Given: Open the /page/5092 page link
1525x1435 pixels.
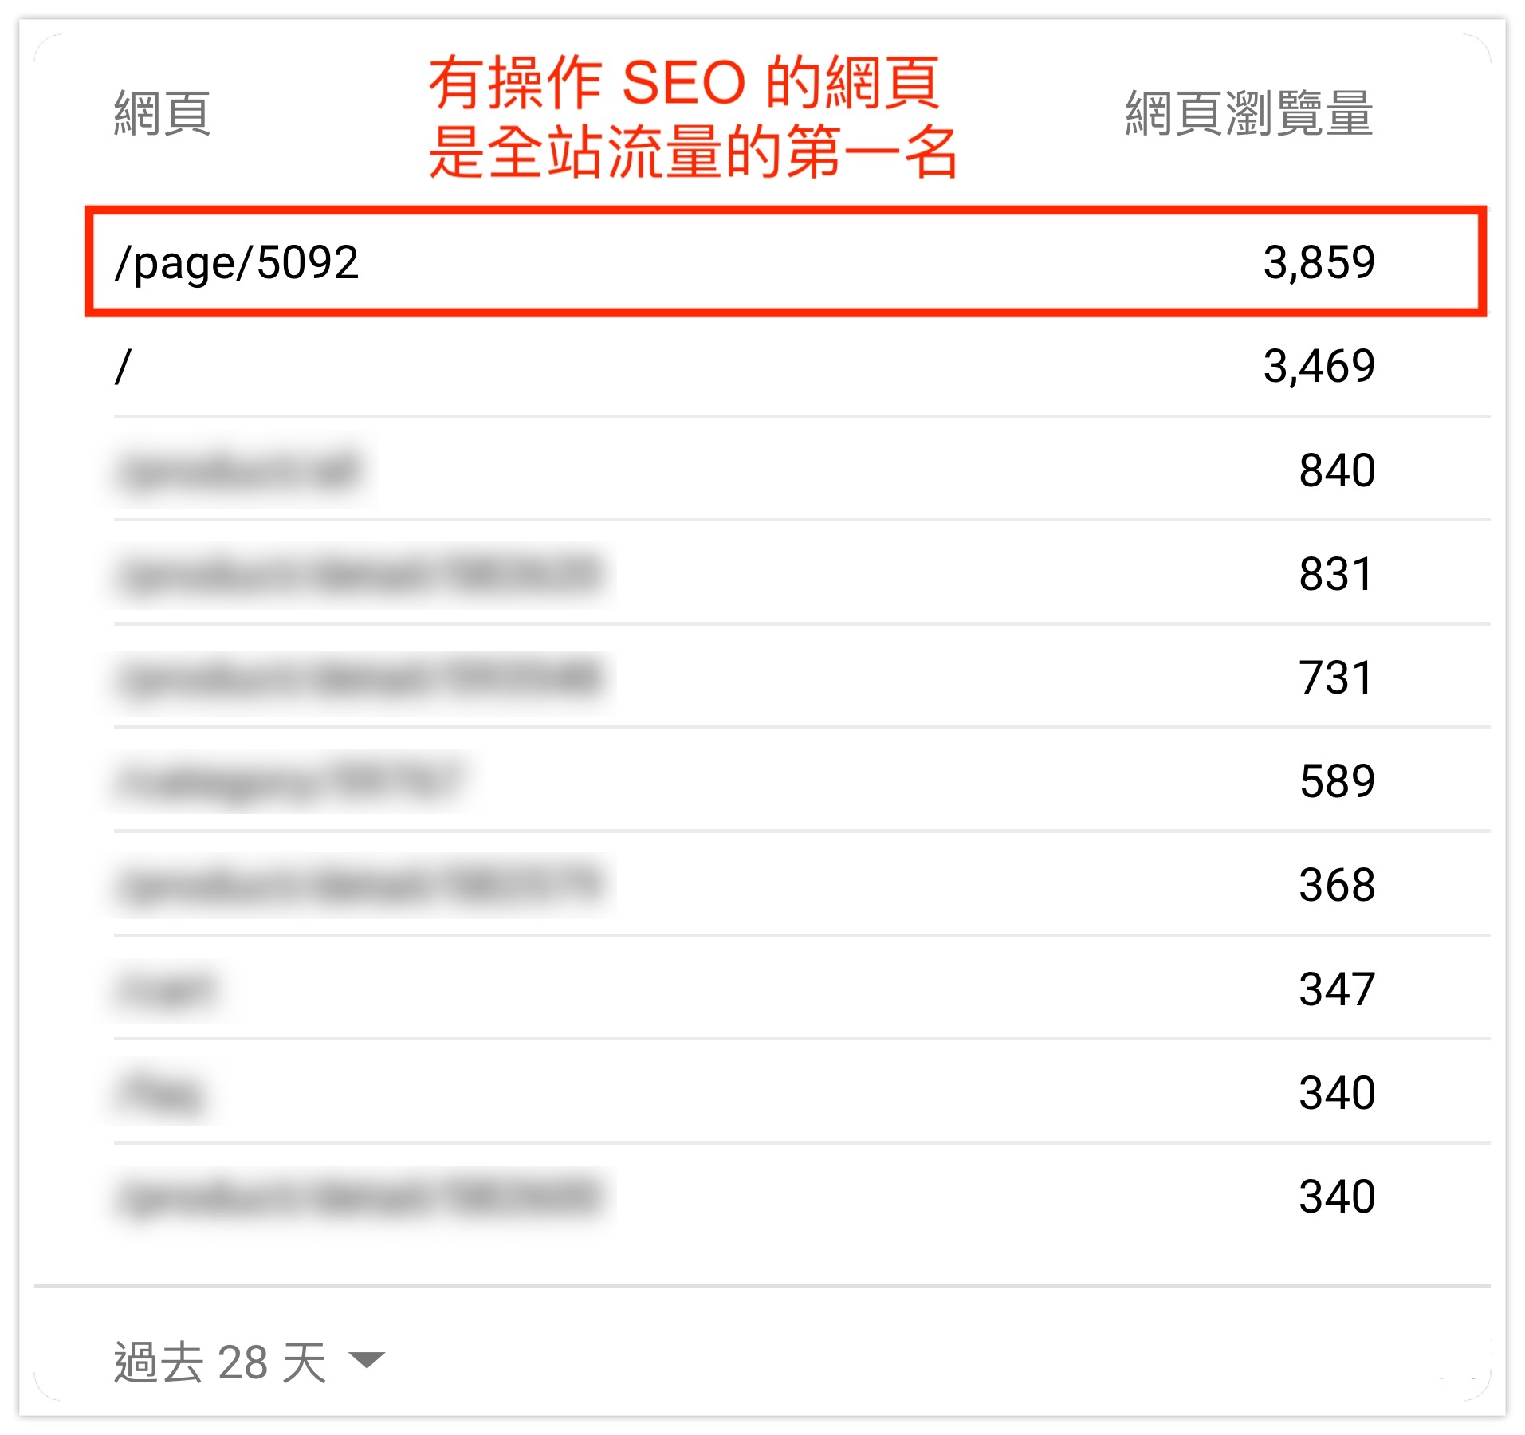Looking at the screenshot, I should click(237, 262).
